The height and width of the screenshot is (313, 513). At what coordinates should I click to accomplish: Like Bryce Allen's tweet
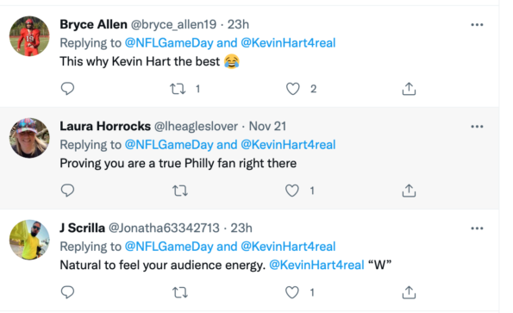point(293,89)
